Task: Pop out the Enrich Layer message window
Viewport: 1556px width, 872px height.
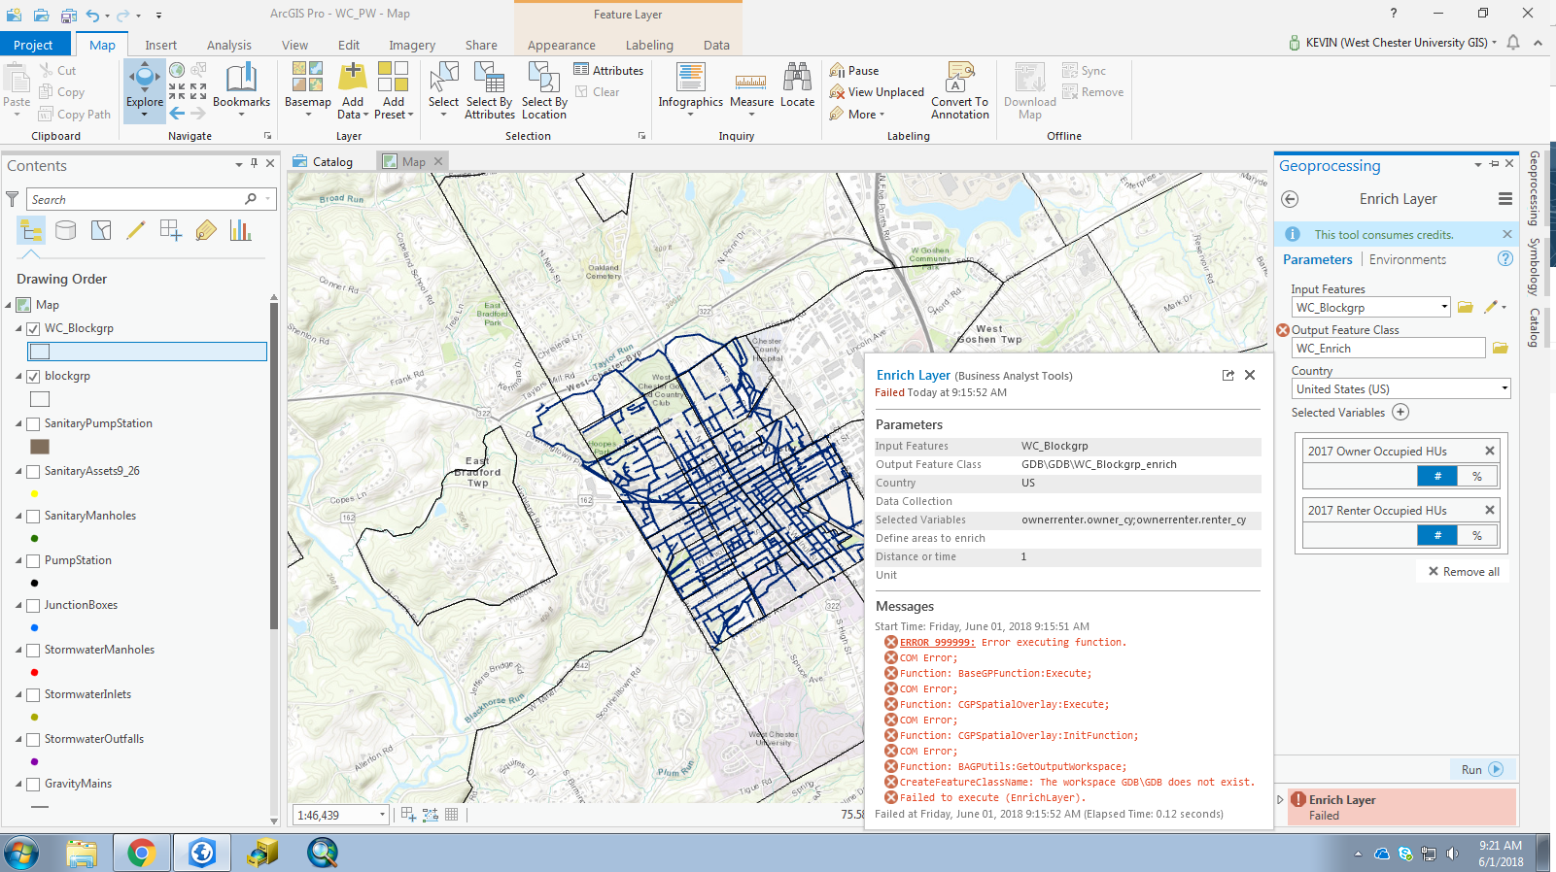Action: [1228, 375]
